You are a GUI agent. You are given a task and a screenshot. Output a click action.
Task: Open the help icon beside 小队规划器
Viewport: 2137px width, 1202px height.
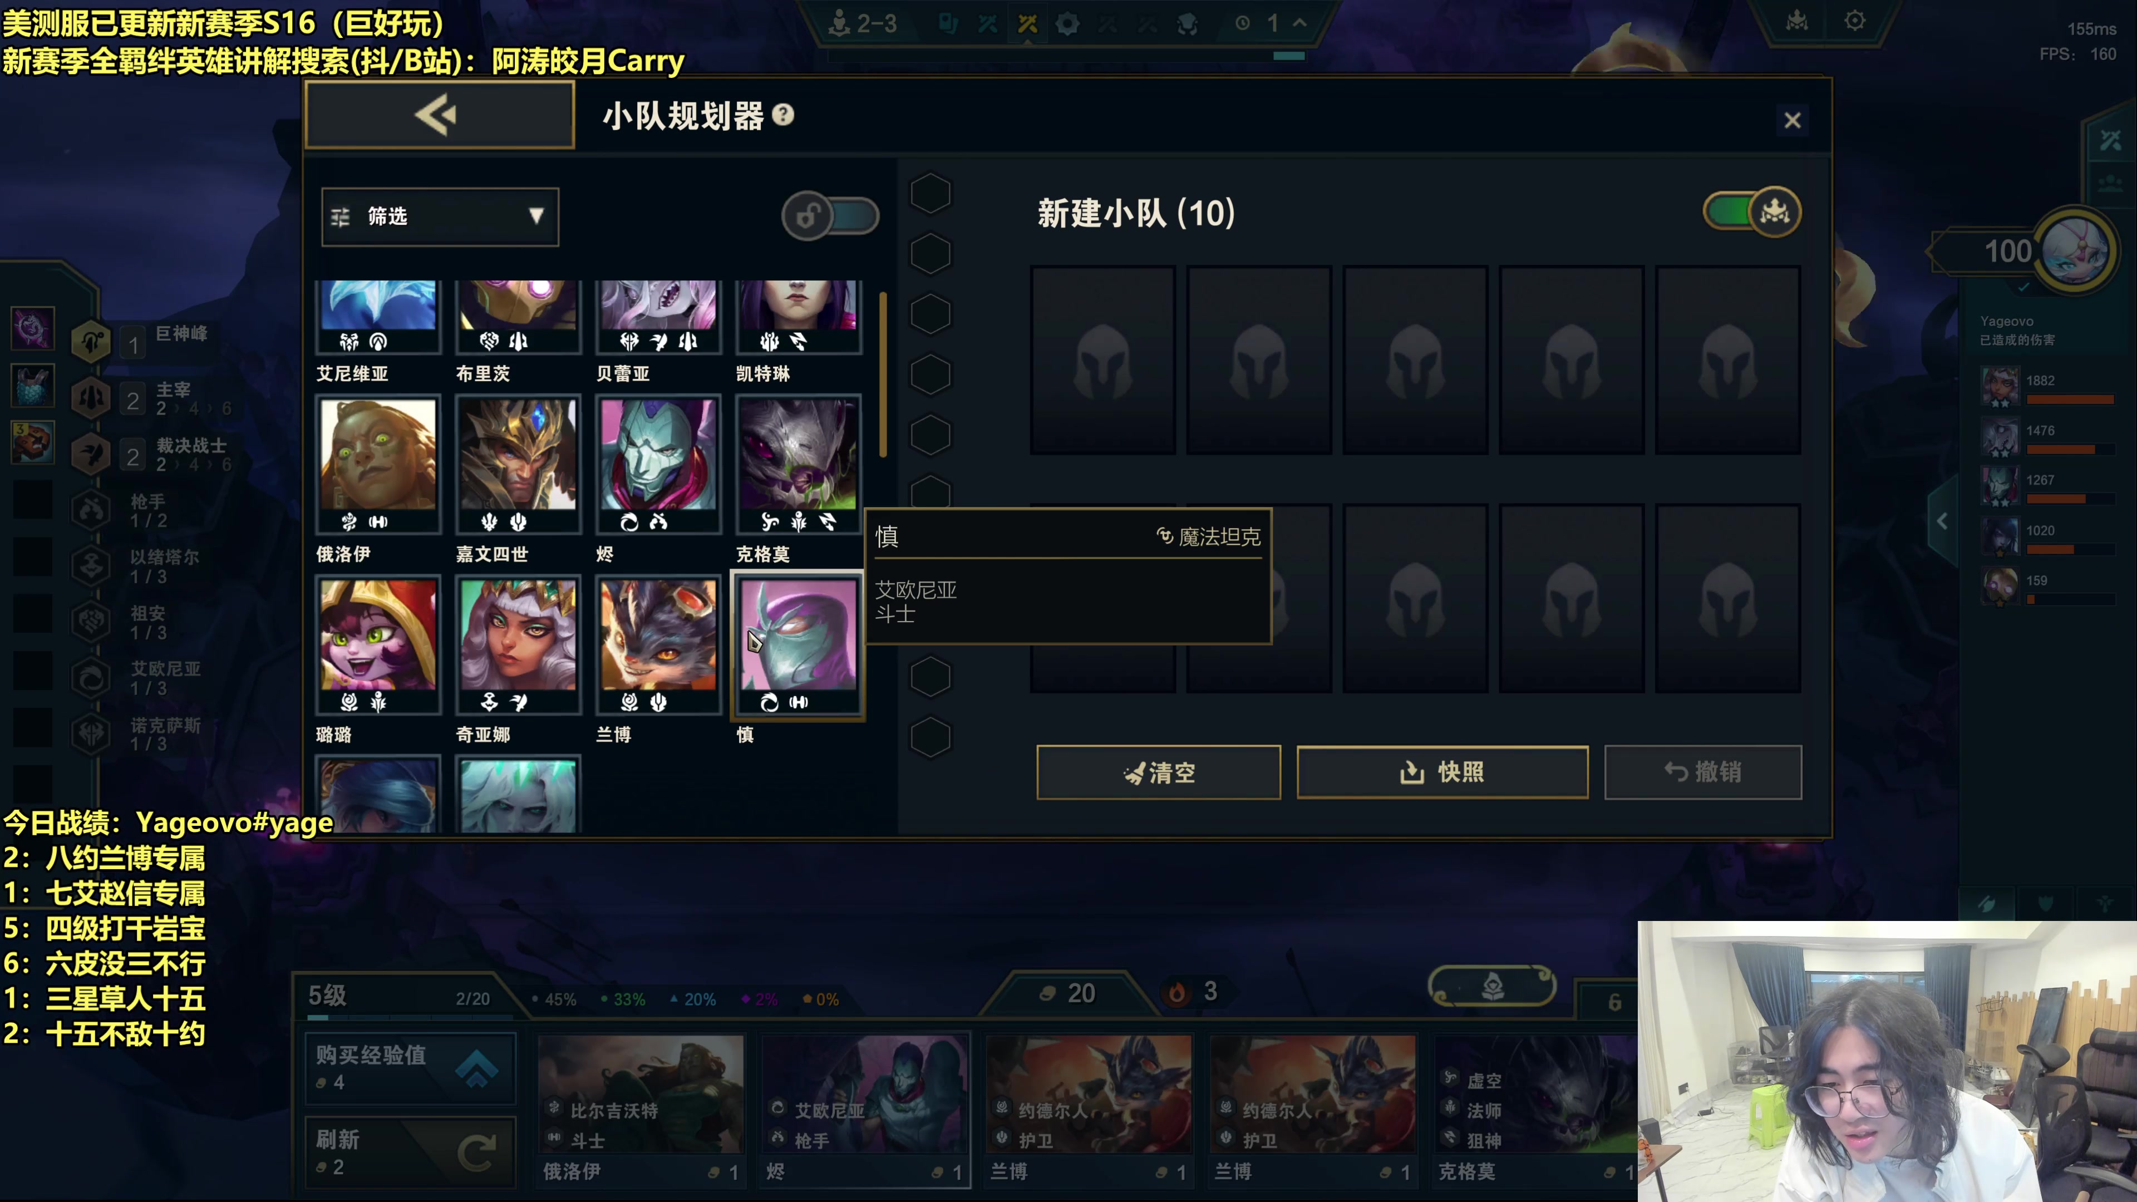[x=782, y=115]
